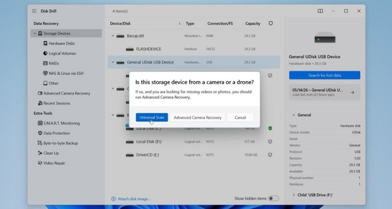Image resolution: width=392 pixels, height=209 pixels.
Task: Click Attach disk image link
Action: tap(134, 199)
